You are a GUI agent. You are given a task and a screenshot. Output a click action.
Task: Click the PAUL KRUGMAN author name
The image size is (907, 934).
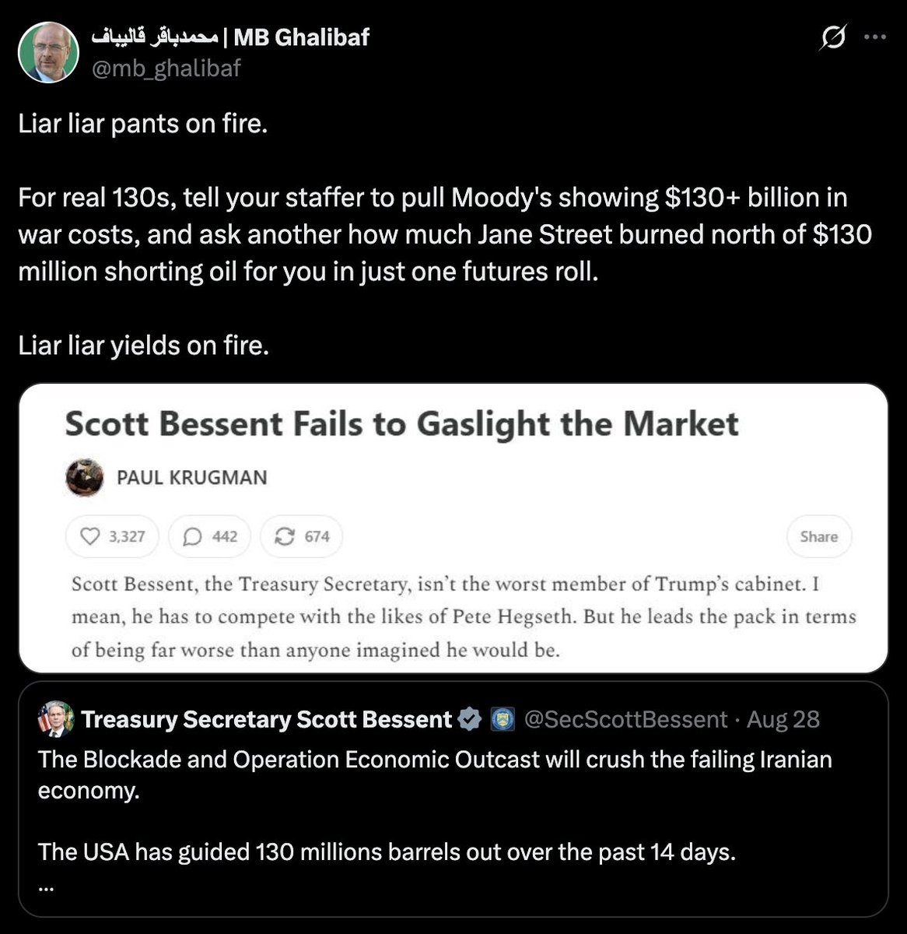click(x=191, y=477)
